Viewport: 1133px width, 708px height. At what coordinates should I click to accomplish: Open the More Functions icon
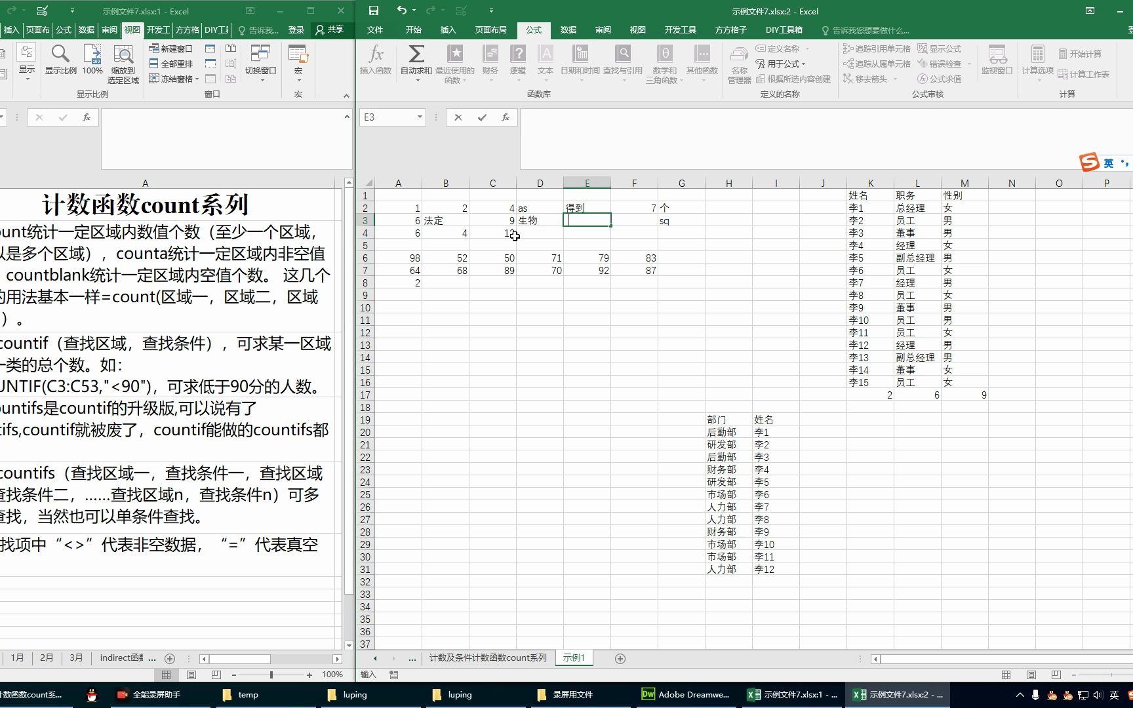coord(702,54)
